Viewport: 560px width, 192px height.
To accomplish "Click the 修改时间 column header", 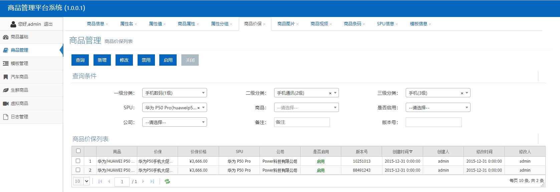I will (x=484, y=152).
